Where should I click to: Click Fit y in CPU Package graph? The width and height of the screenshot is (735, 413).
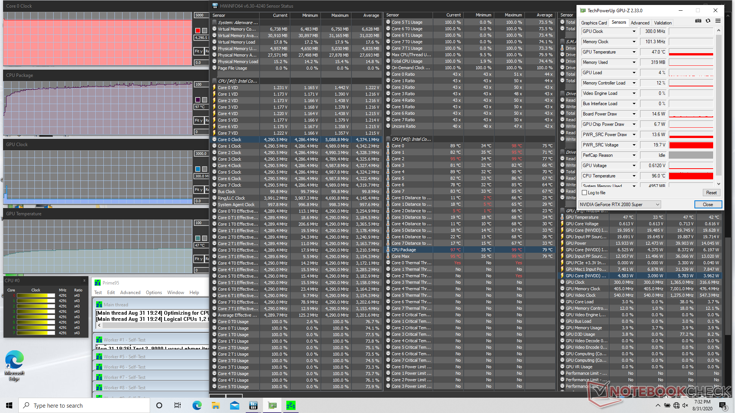(x=198, y=120)
